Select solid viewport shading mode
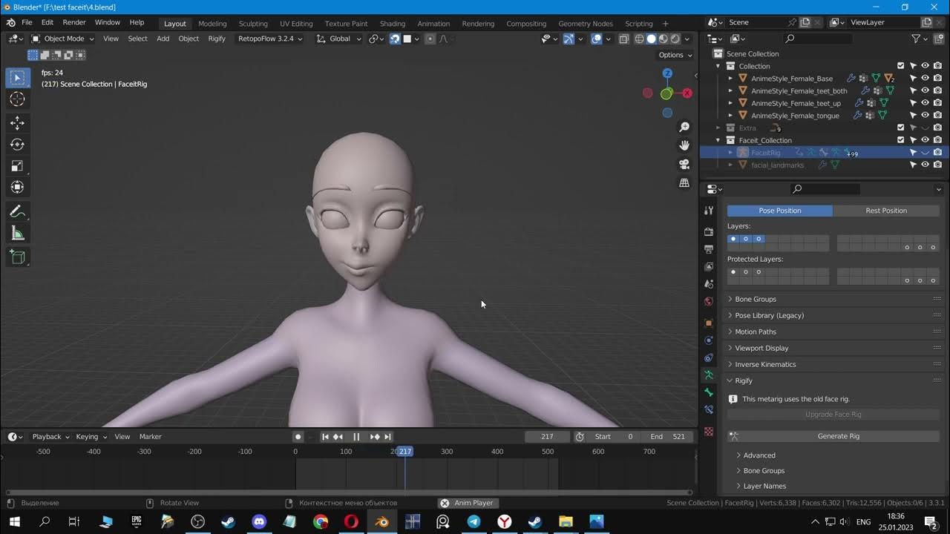This screenshot has width=950, height=534. pyautogui.click(x=652, y=39)
